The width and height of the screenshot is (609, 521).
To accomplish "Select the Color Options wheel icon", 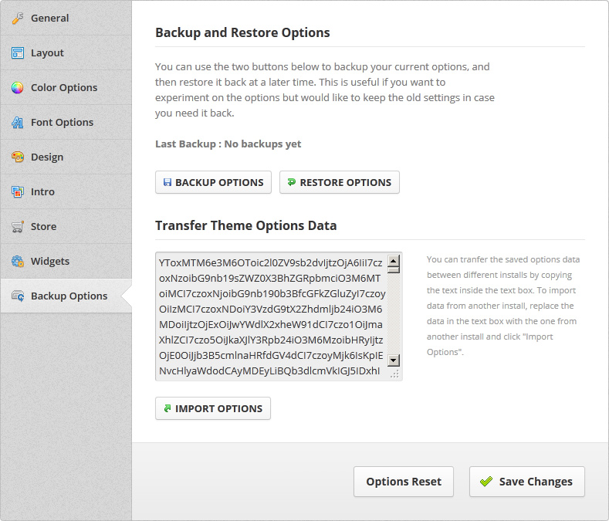I will [18, 88].
